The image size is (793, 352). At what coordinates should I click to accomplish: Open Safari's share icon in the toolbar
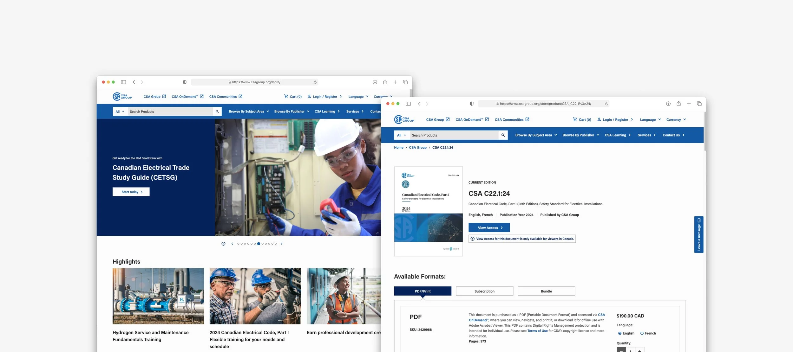point(678,104)
